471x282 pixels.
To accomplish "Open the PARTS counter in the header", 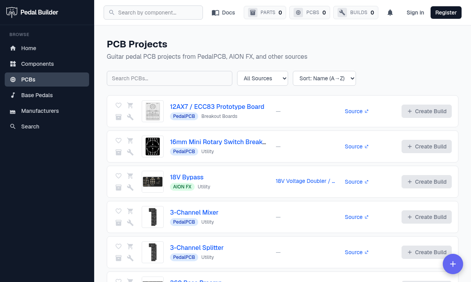I will [x=265, y=13].
